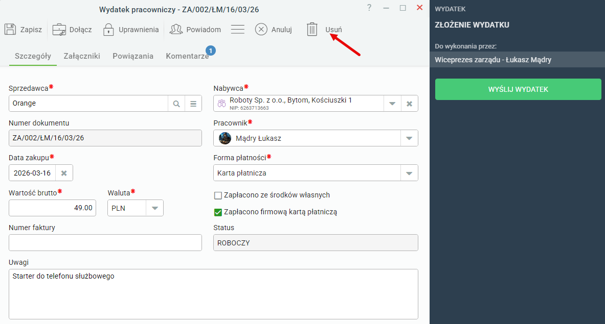The width and height of the screenshot is (605, 324).
Task: Click the Status field showing ROBOCZY
Action: point(316,243)
